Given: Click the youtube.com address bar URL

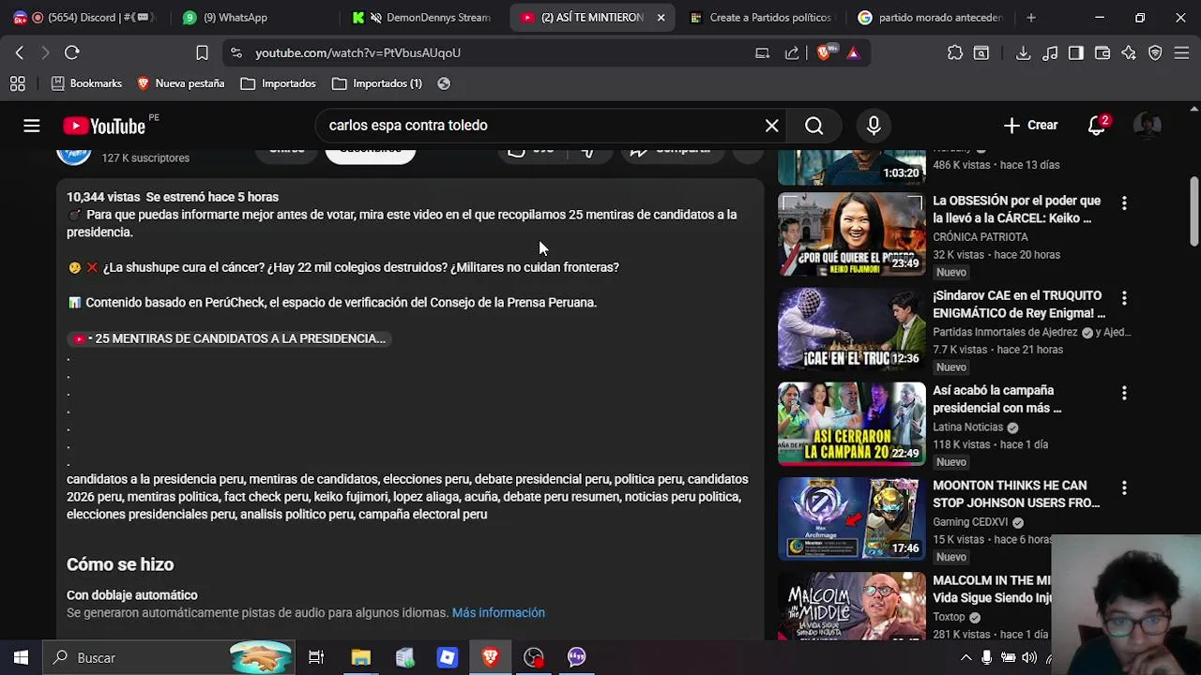Looking at the screenshot, I should [x=357, y=53].
